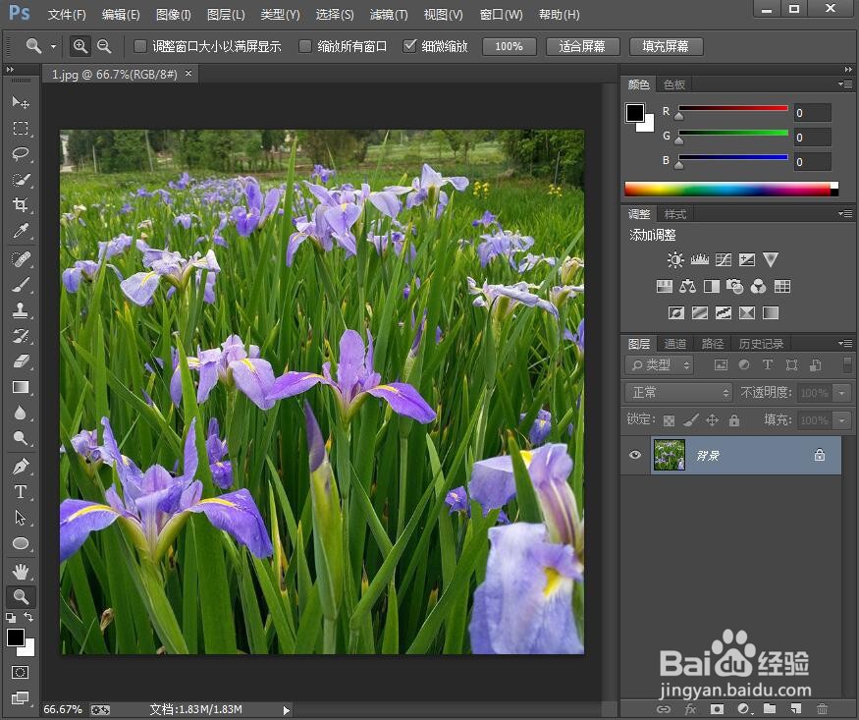Select the Clone Stamp tool
The image size is (859, 720).
[x=21, y=310]
